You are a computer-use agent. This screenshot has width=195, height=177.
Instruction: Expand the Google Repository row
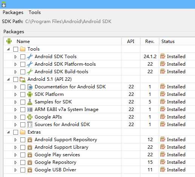(15, 162)
